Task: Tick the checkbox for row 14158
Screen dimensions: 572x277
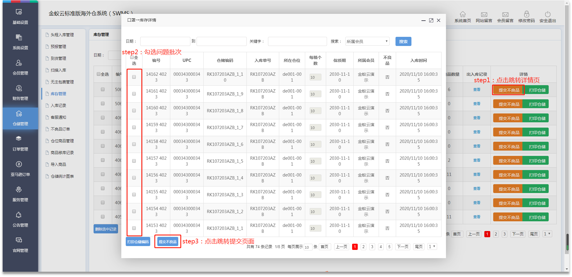Action: pyautogui.click(x=134, y=144)
